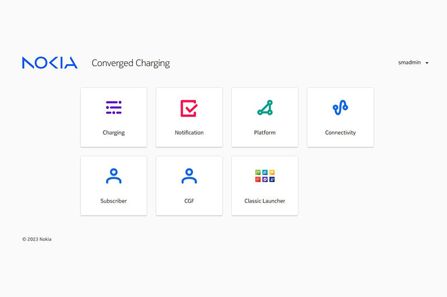Click the CGF label
The image size is (447, 297).
point(189,201)
